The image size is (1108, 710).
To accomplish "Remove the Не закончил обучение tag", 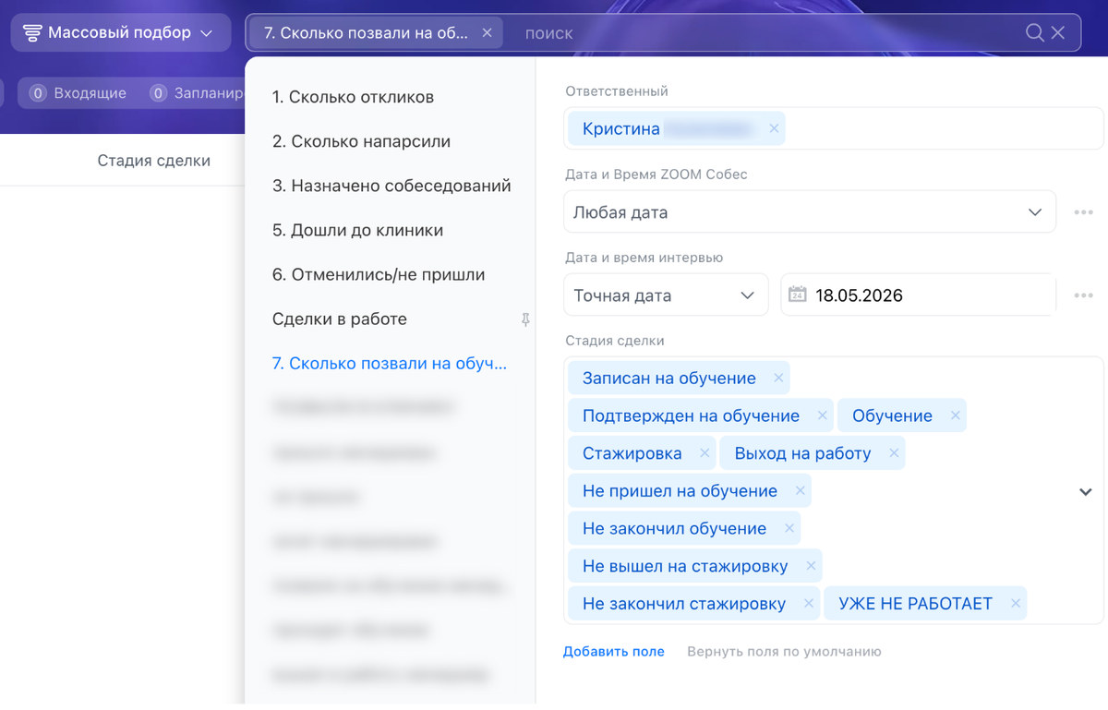I will point(789,528).
